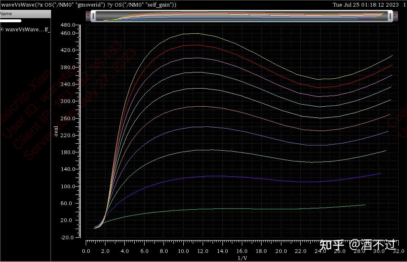The height and width of the screenshot is (262, 407).
Task: Select the topmost yellow curve
Action: click(194, 34)
